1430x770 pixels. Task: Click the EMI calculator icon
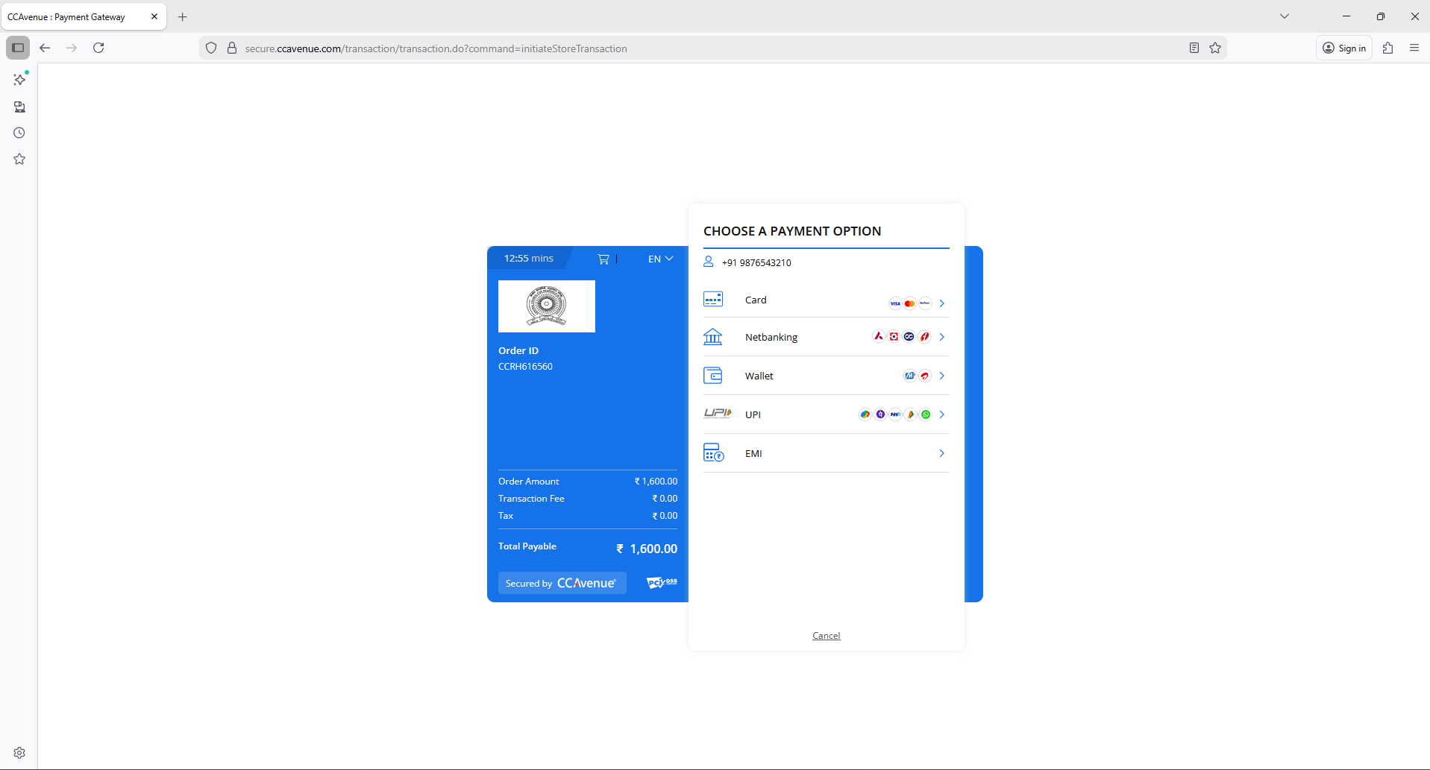click(x=713, y=453)
